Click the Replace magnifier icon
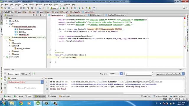The width and height of the screenshot is (189, 106). (35, 8)
